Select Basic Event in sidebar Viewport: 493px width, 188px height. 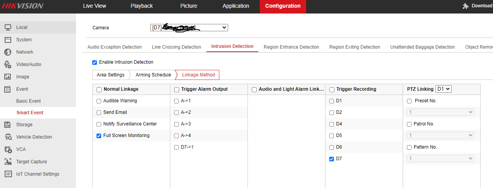(29, 101)
